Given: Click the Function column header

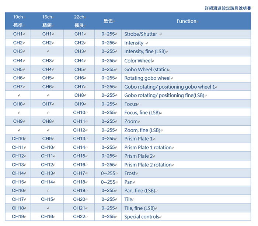Looking at the screenshot, I should [x=186, y=21].
